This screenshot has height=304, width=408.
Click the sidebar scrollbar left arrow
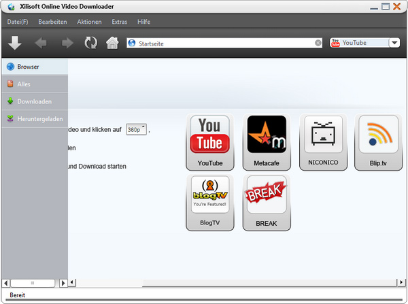pyautogui.click(x=6, y=283)
